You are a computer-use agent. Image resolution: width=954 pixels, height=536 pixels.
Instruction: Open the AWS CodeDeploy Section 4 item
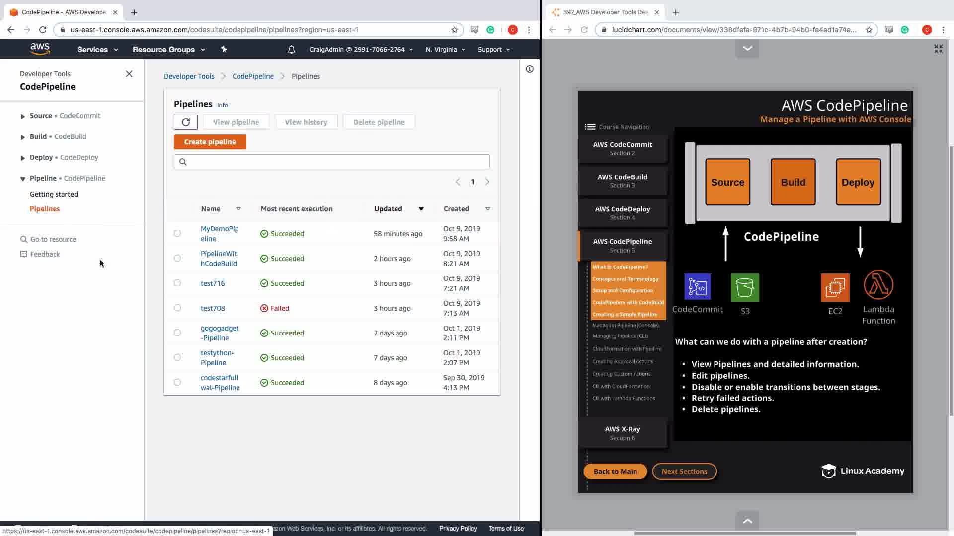click(622, 213)
